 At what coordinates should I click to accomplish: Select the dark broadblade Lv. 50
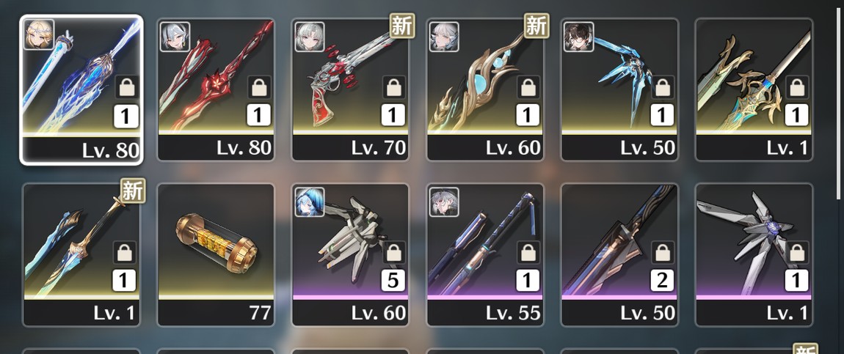coord(619,254)
